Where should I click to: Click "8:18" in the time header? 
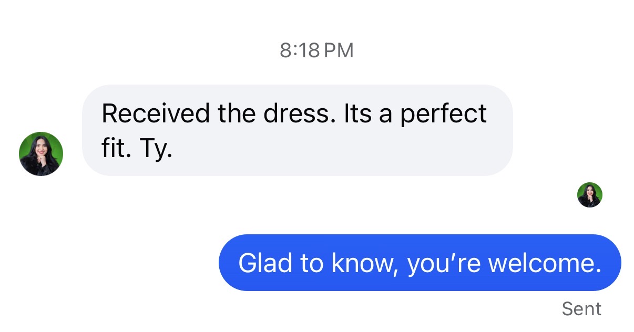(x=300, y=50)
